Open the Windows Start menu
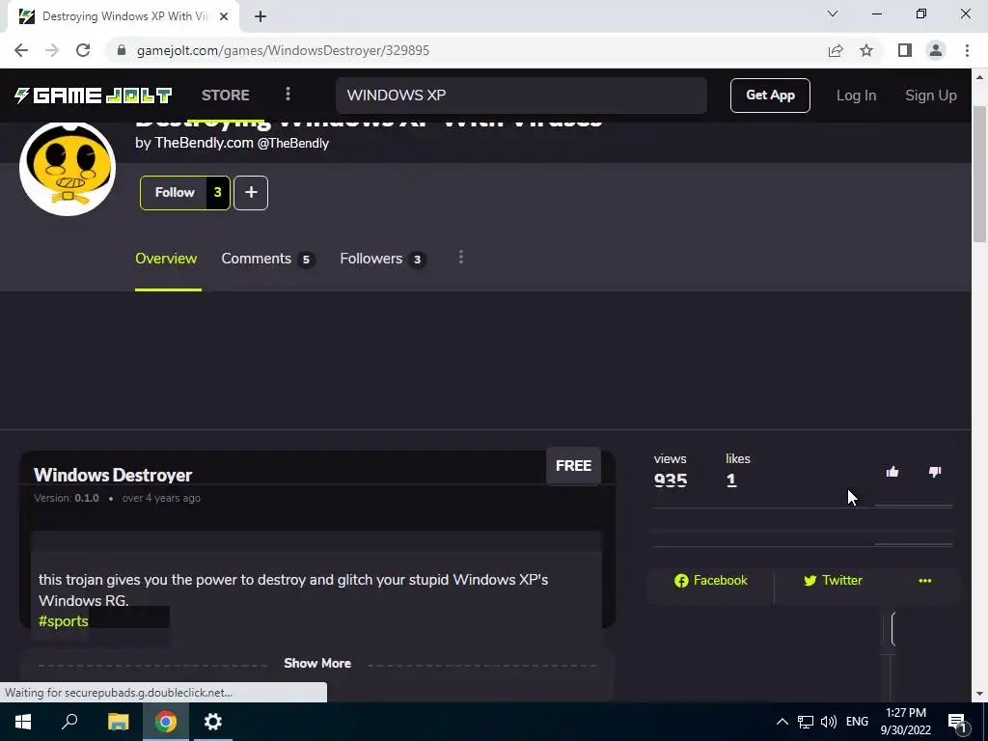Viewport: 988px width, 741px height. click(23, 722)
